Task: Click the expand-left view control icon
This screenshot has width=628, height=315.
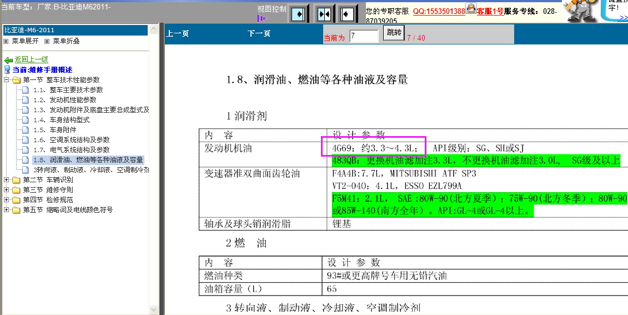Action: click(x=347, y=15)
